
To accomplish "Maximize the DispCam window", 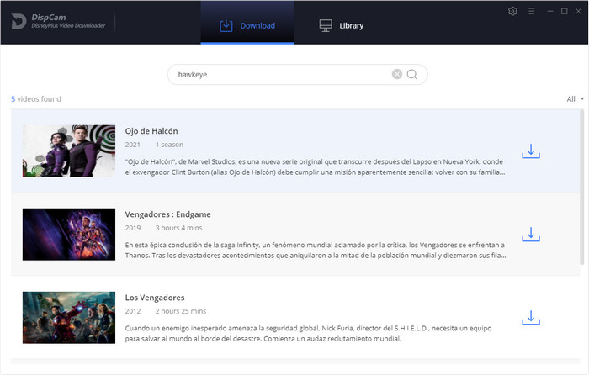I will [x=565, y=11].
